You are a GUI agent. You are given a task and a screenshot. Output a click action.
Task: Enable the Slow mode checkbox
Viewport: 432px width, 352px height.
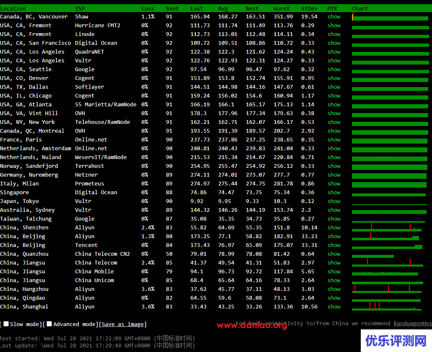pyautogui.click(x=6, y=324)
